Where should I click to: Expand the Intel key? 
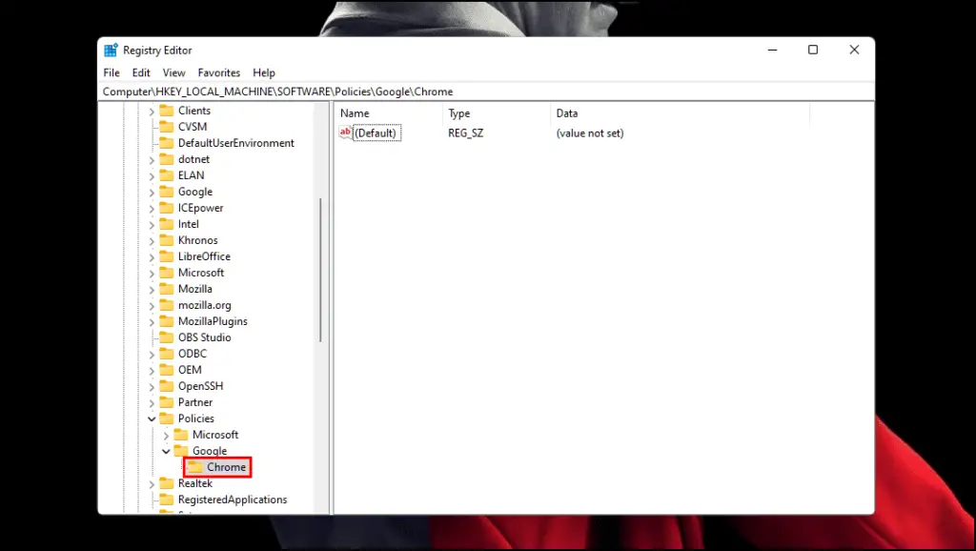(152, 225)
